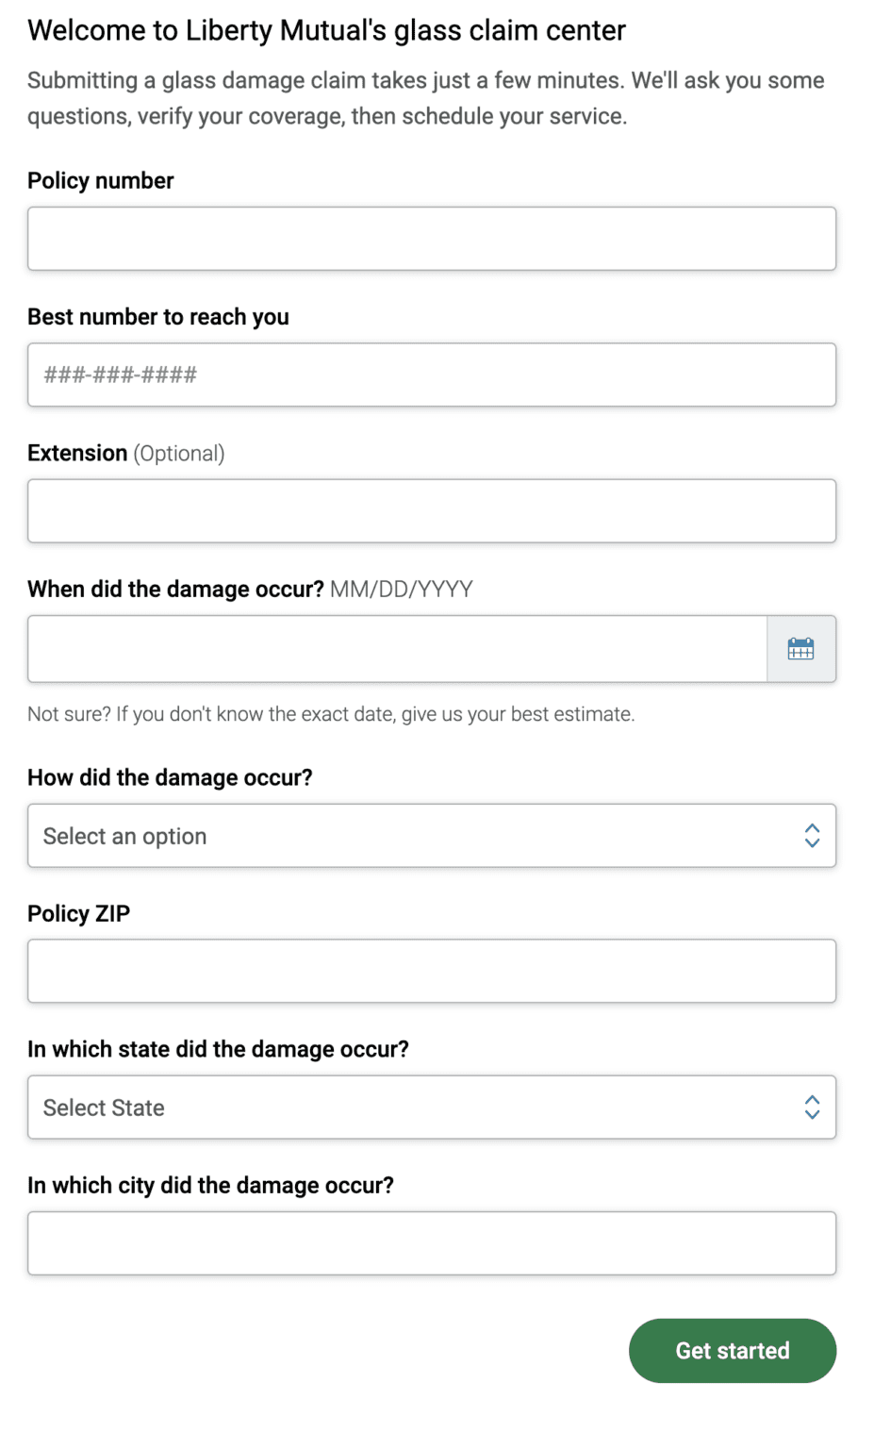Open the calendar date picker icon
Screen dimensions: 874x1449
coord(800,649)
